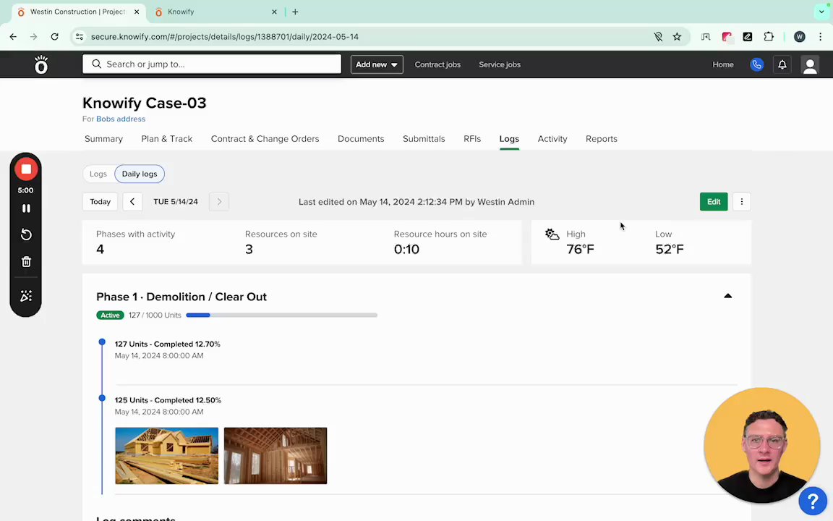Stop the screen recording

click(26, 169)
